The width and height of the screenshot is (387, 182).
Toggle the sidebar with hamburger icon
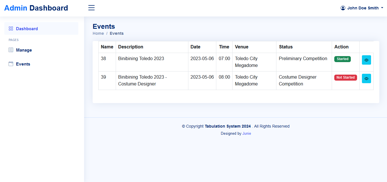point(91,8)
